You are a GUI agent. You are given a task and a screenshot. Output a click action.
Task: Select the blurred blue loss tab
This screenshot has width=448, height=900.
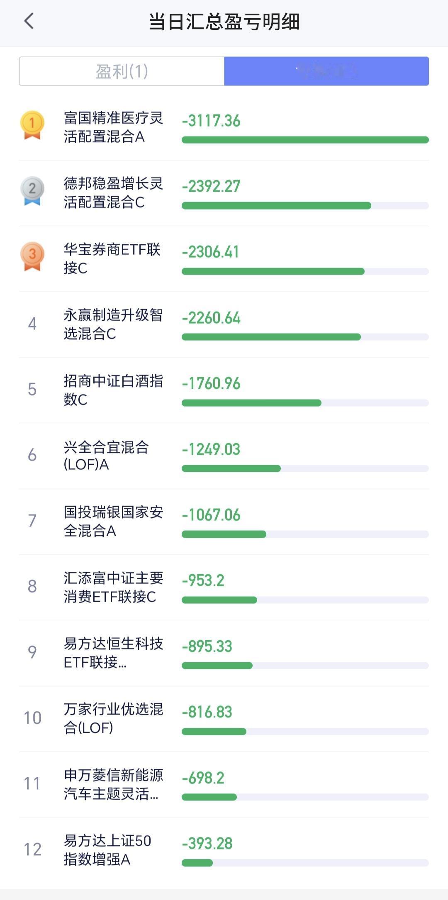coord(326,71)
